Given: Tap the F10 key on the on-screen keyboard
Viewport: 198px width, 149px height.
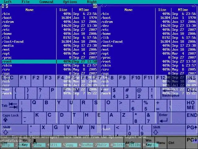Looking at the screenshot, I should [x=136, y=81].
